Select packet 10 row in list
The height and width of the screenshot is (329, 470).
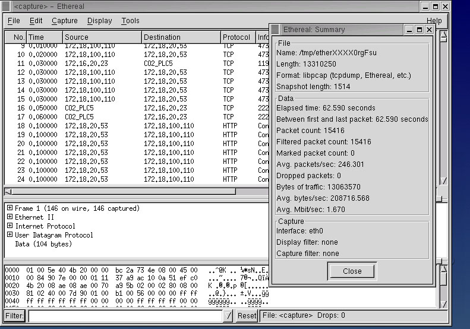tap(137, 55)
